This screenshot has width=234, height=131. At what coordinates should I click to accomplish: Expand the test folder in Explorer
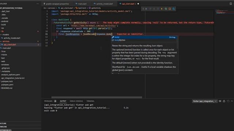tap(3, 58)
